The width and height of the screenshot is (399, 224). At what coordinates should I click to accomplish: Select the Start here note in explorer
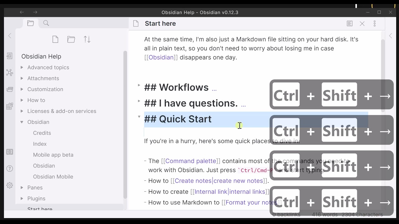click(x=40, y=209)
